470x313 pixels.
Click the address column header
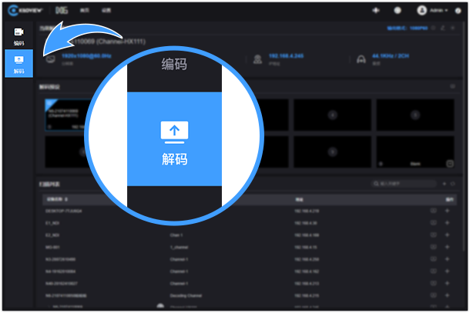point(299,200)
